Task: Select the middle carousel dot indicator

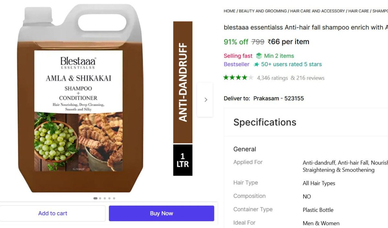Action: (105, 198)
